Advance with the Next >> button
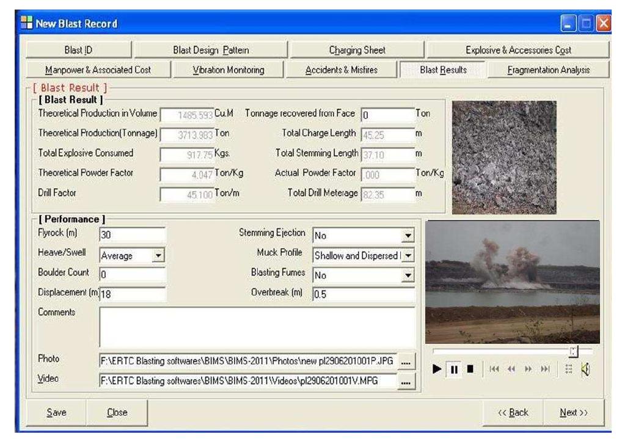Screen dimensions: 622x439 pyautogui.click(x=574, y=412)
